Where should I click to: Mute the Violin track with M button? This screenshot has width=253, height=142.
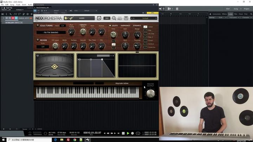click(x=7, y=18)
